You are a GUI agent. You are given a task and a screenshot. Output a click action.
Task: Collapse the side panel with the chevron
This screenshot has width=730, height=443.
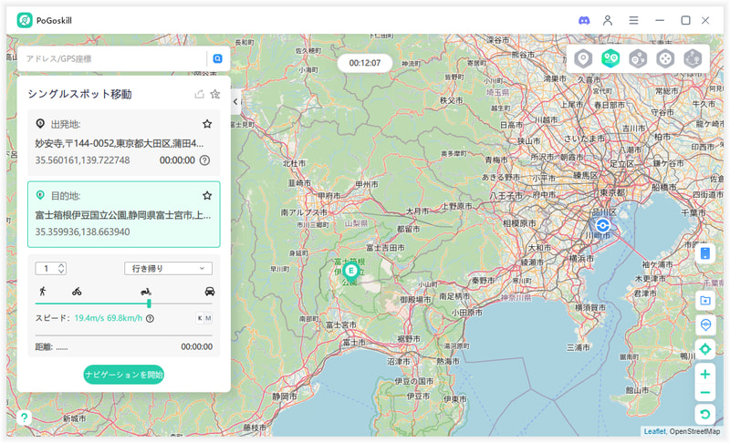point(236,101)
